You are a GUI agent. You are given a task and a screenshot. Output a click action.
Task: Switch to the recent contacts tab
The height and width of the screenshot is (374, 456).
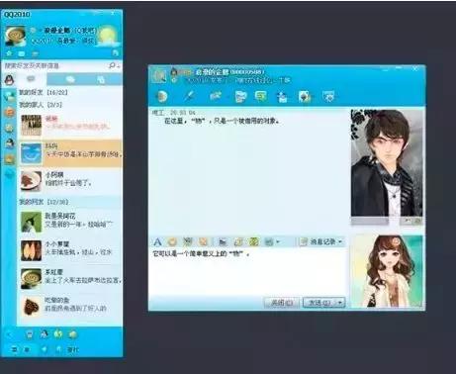coord(101,79)
